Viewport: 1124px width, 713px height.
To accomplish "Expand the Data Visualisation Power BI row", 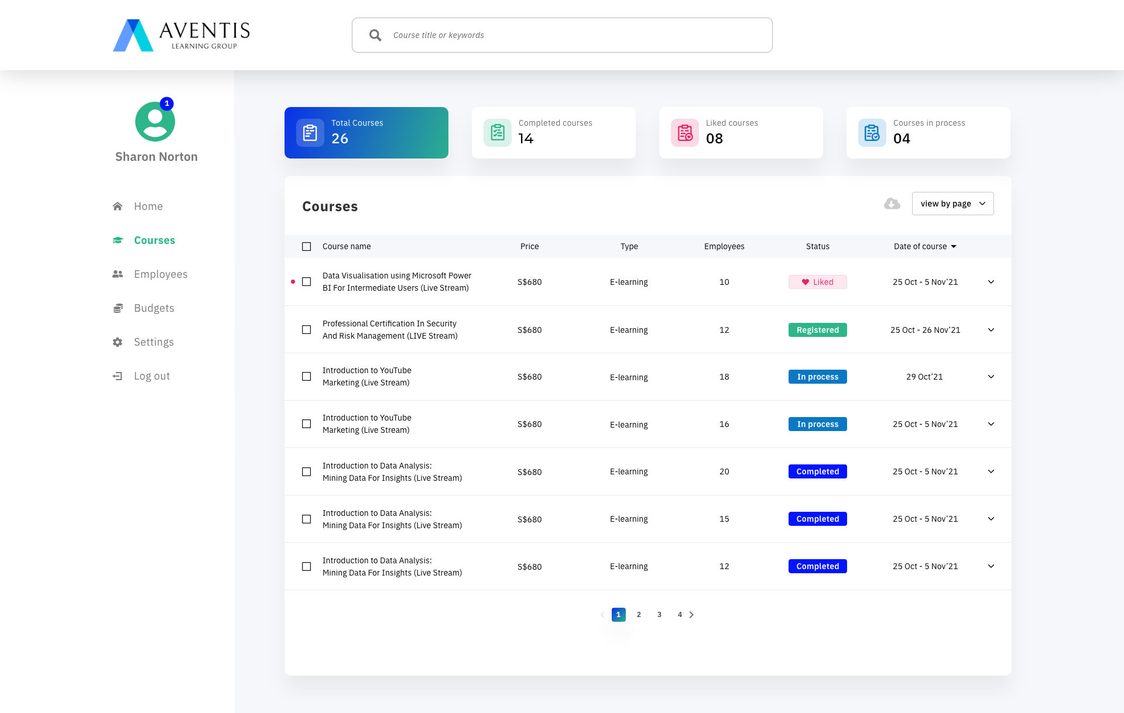I will coord(991,282).
